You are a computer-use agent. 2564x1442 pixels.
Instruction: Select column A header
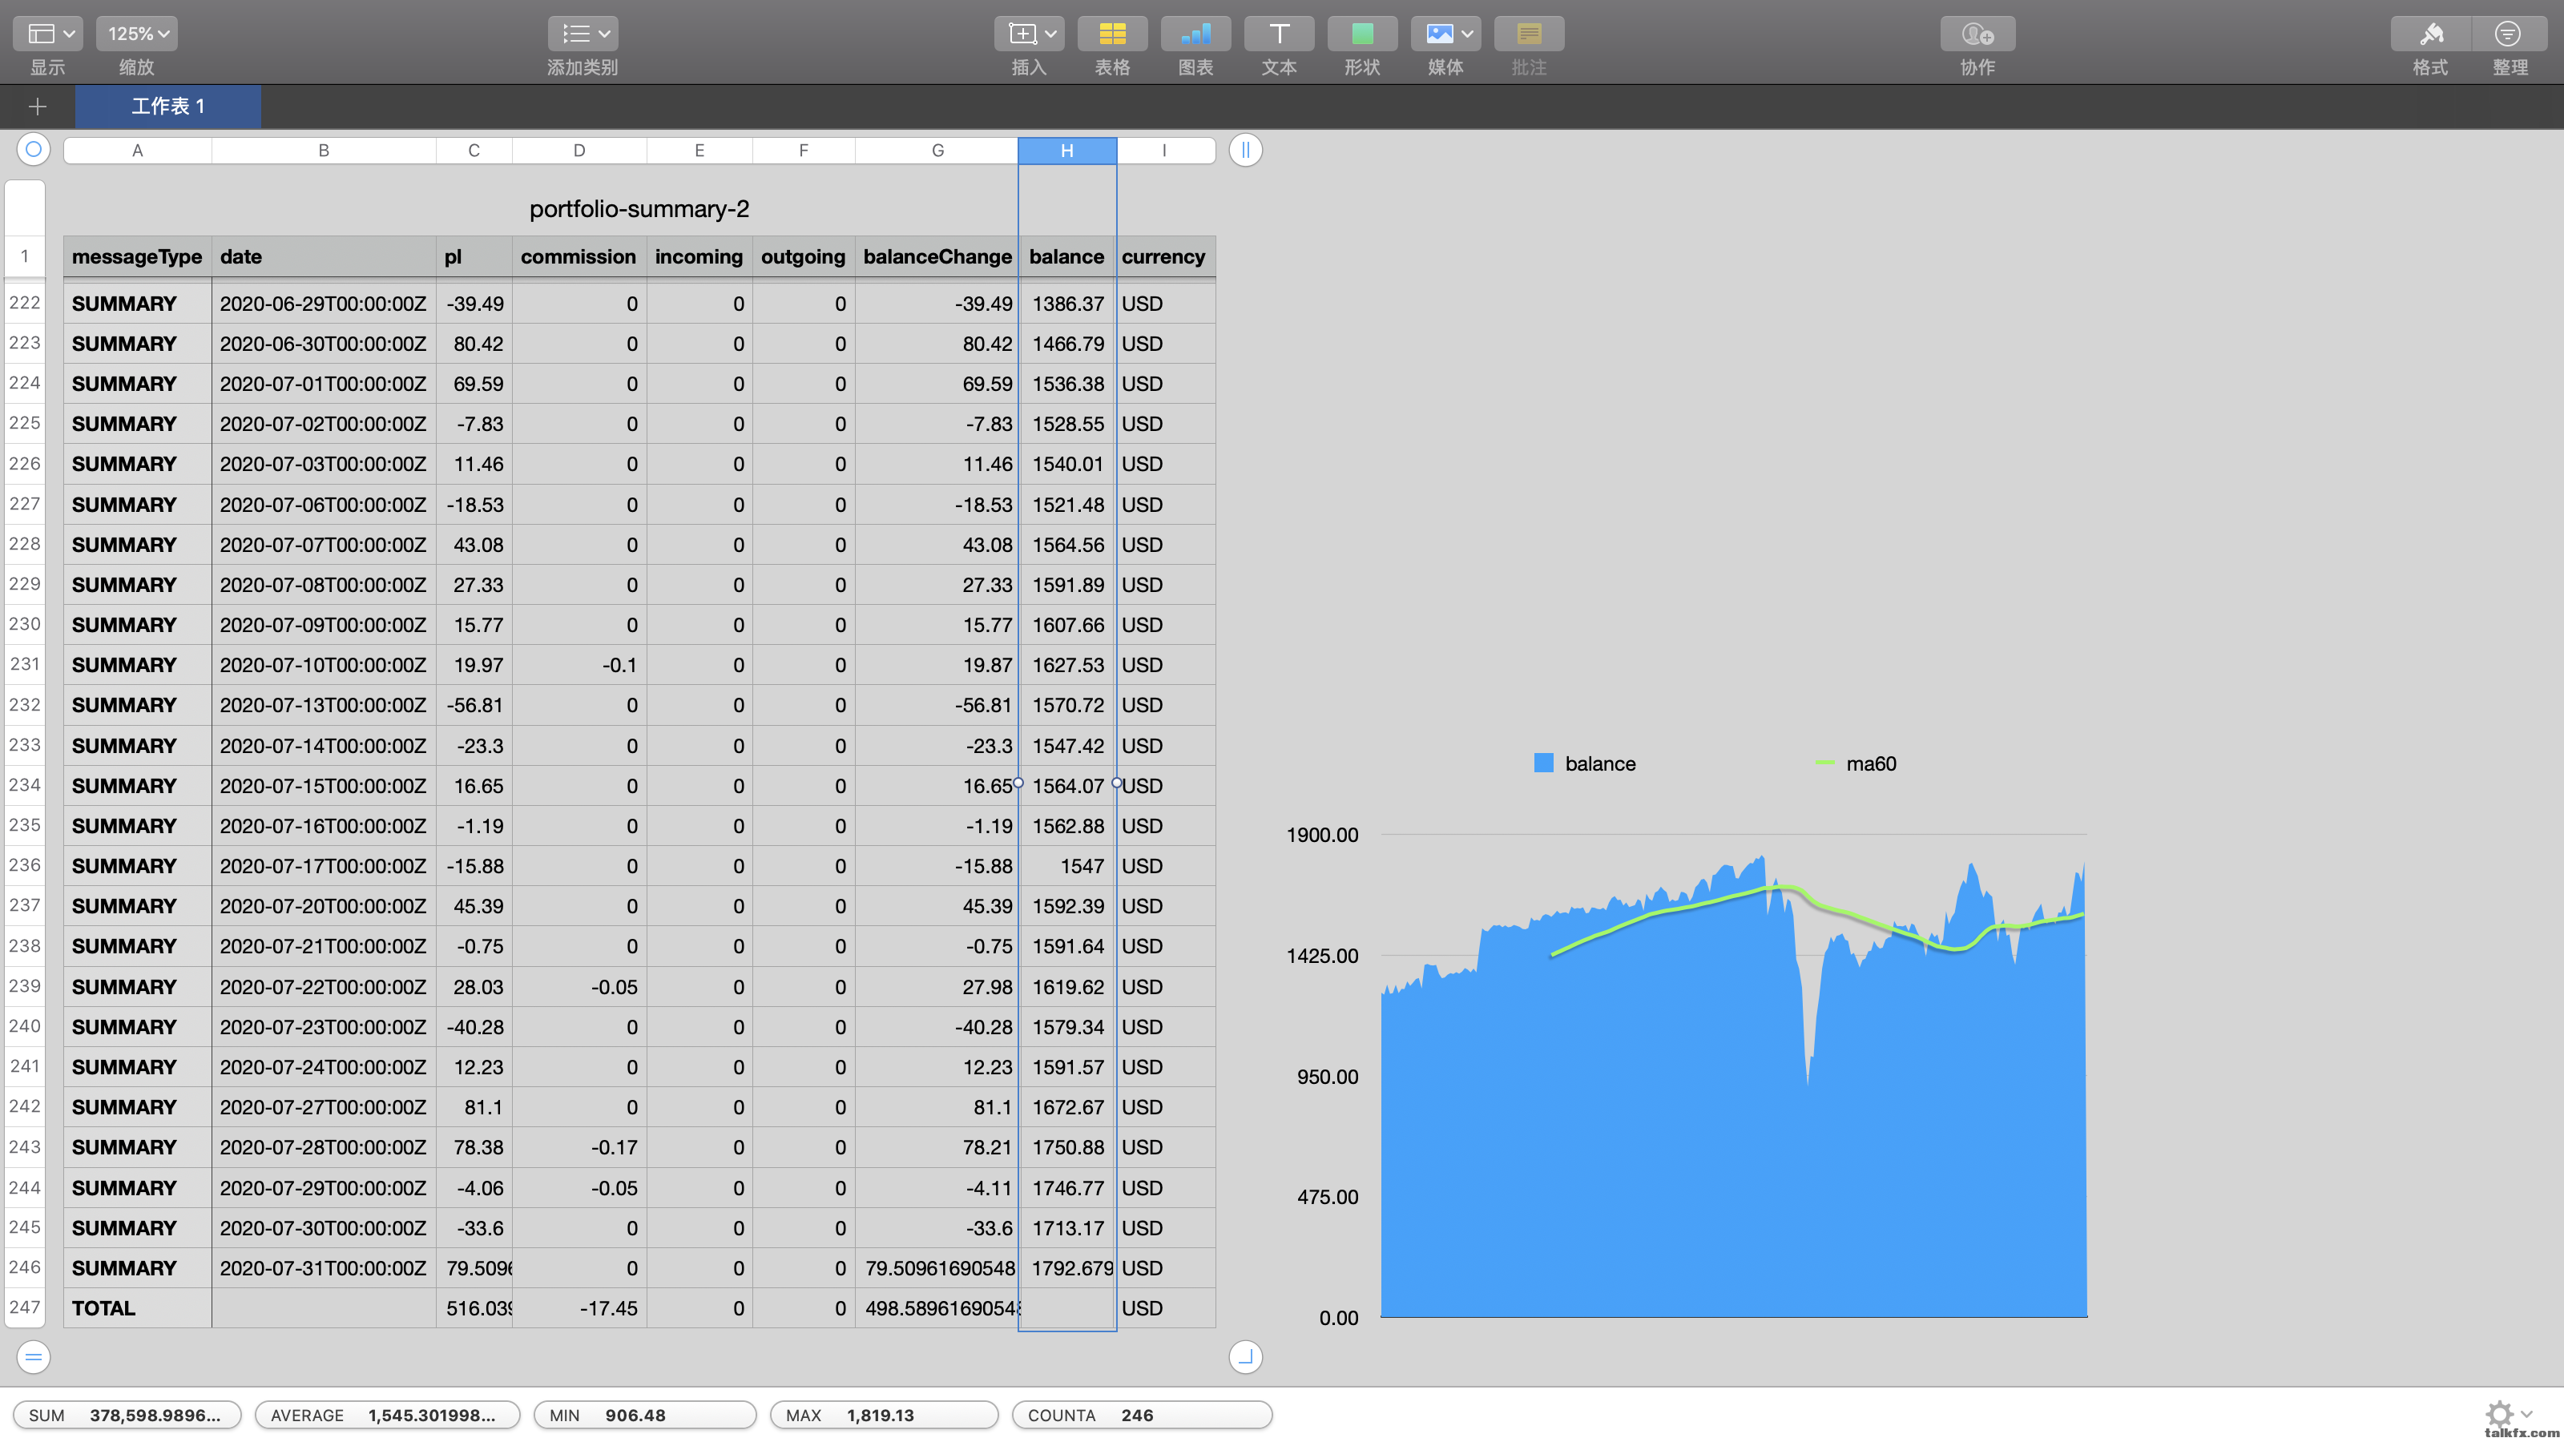137,151
